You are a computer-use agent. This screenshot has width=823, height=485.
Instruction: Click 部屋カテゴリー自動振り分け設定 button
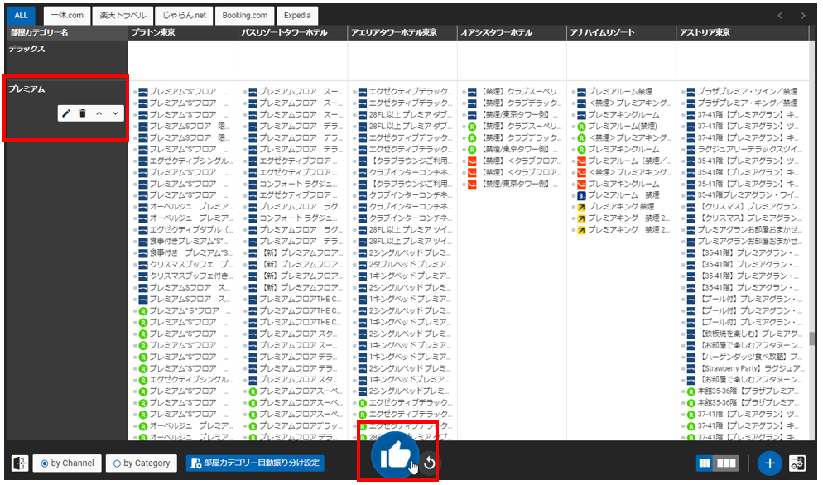click(x=255, y=463)
